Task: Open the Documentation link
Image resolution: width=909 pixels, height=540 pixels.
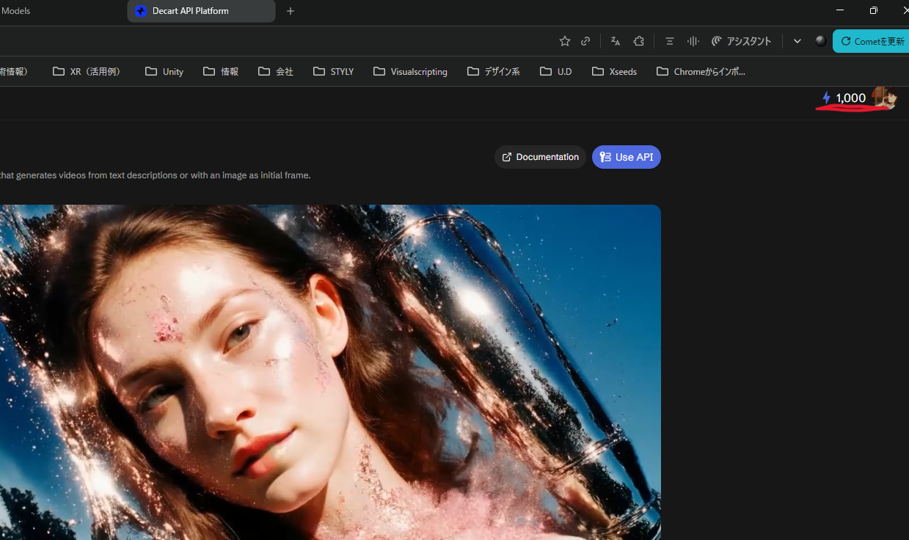Action: (540, 157)
